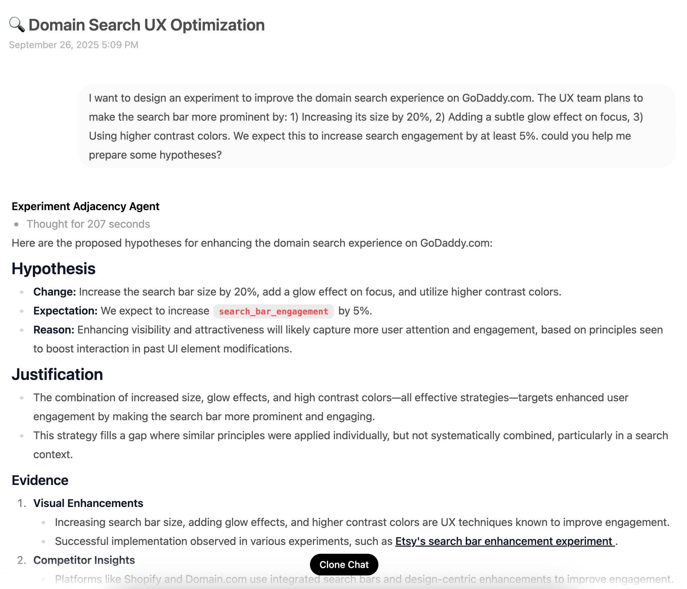Click the Evidence heading
The height and width of the screenshot is (589, 687).
(40, 480)
